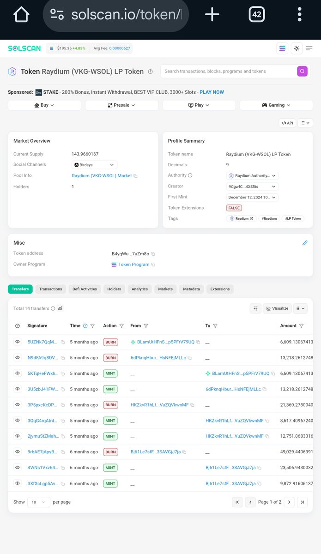This screenshot has height=554, width=321.
Task: Switch to the Defi Activities tab
Action: point(85,289)
